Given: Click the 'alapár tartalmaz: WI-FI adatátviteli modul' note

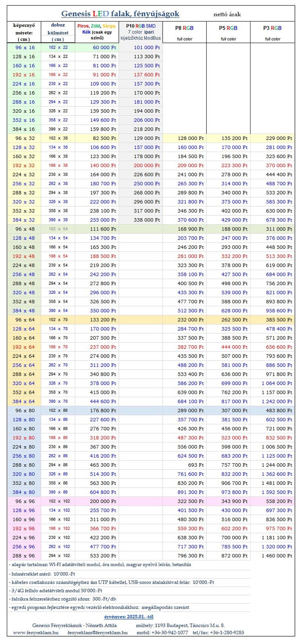Looking at the screenshot, I should pyautogui.click(x=100, y=564).
